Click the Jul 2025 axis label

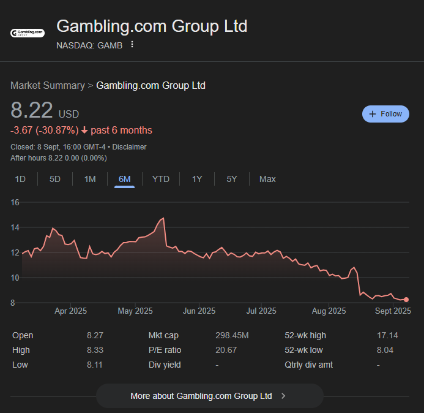point(261,311)
